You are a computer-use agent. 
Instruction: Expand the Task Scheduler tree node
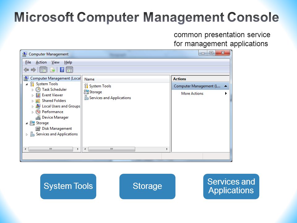[32, 90]
